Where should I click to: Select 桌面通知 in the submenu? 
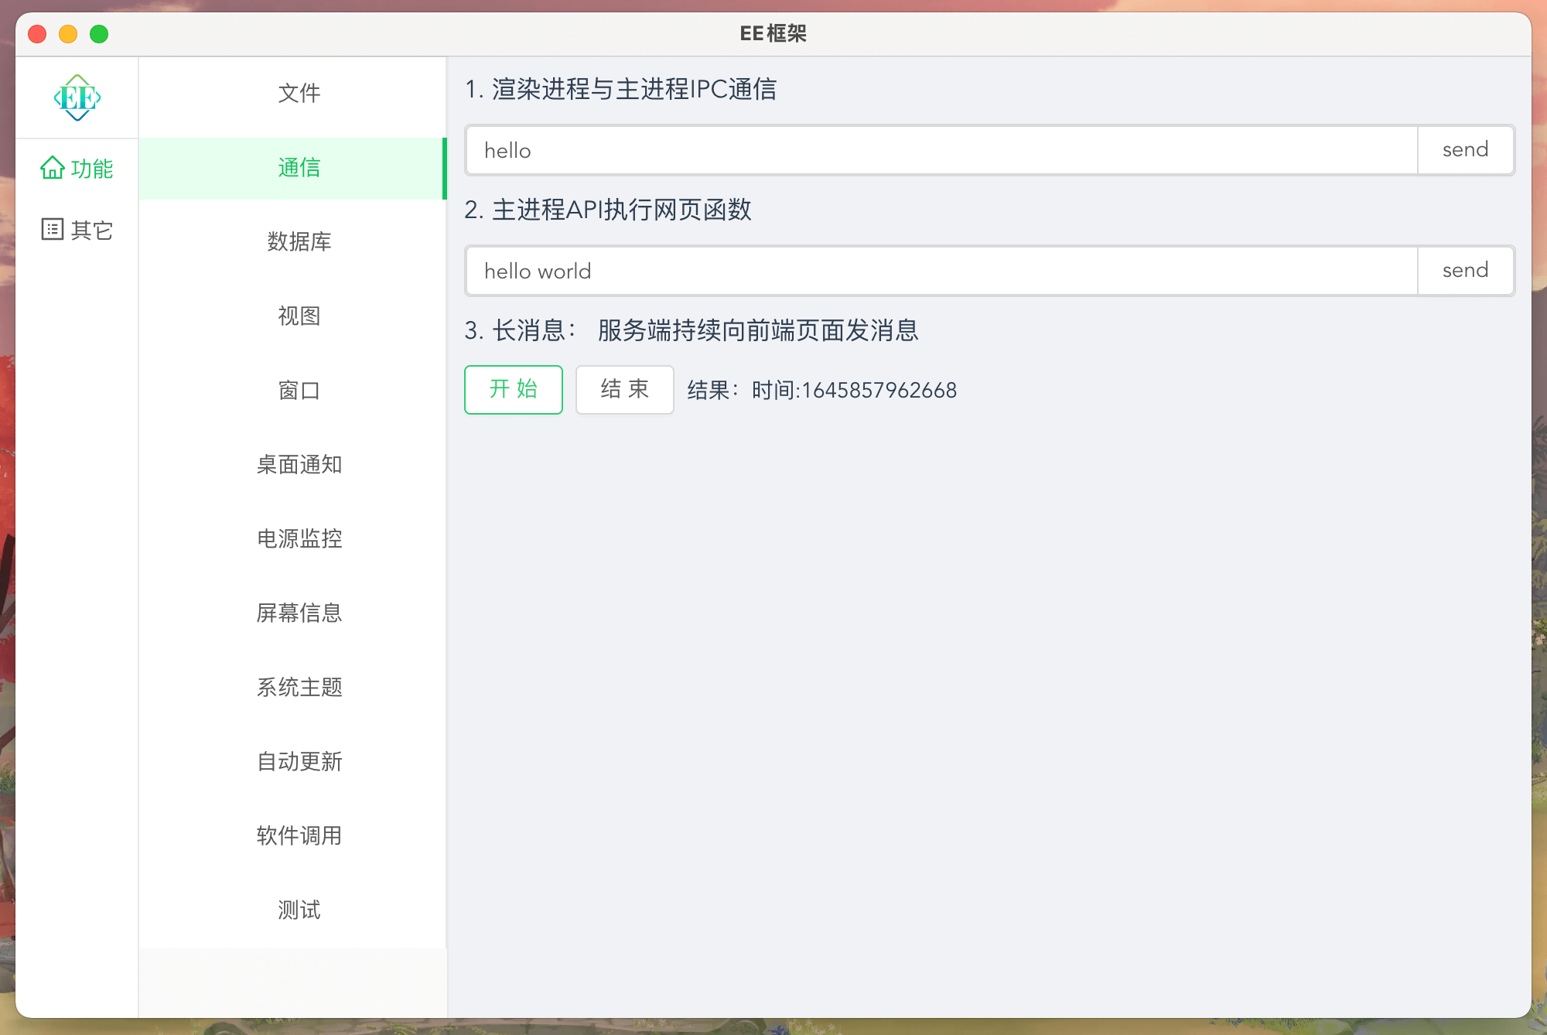299,464
